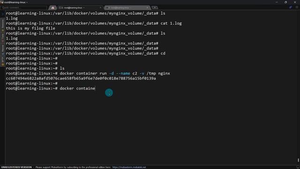Click the MobaXterm title bar app icon
Image resolution: width=300 pixels, height=169 pixels.
click(x=2, y=2)
